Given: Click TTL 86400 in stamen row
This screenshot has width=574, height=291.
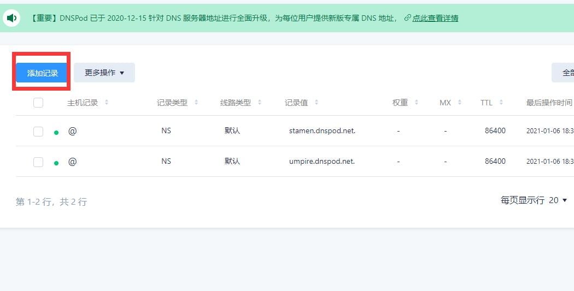Looking at the screenshot, I should coord(495,130).
